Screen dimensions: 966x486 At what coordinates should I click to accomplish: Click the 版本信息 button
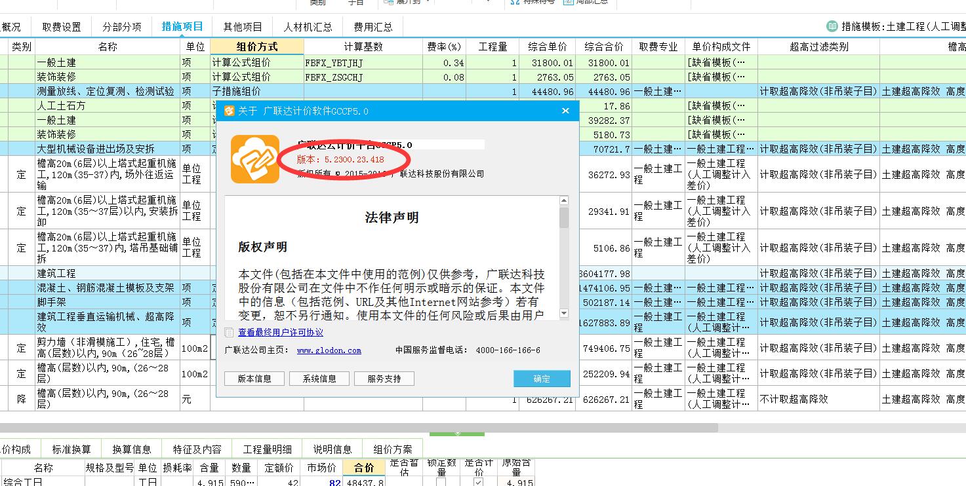[254, 379]
